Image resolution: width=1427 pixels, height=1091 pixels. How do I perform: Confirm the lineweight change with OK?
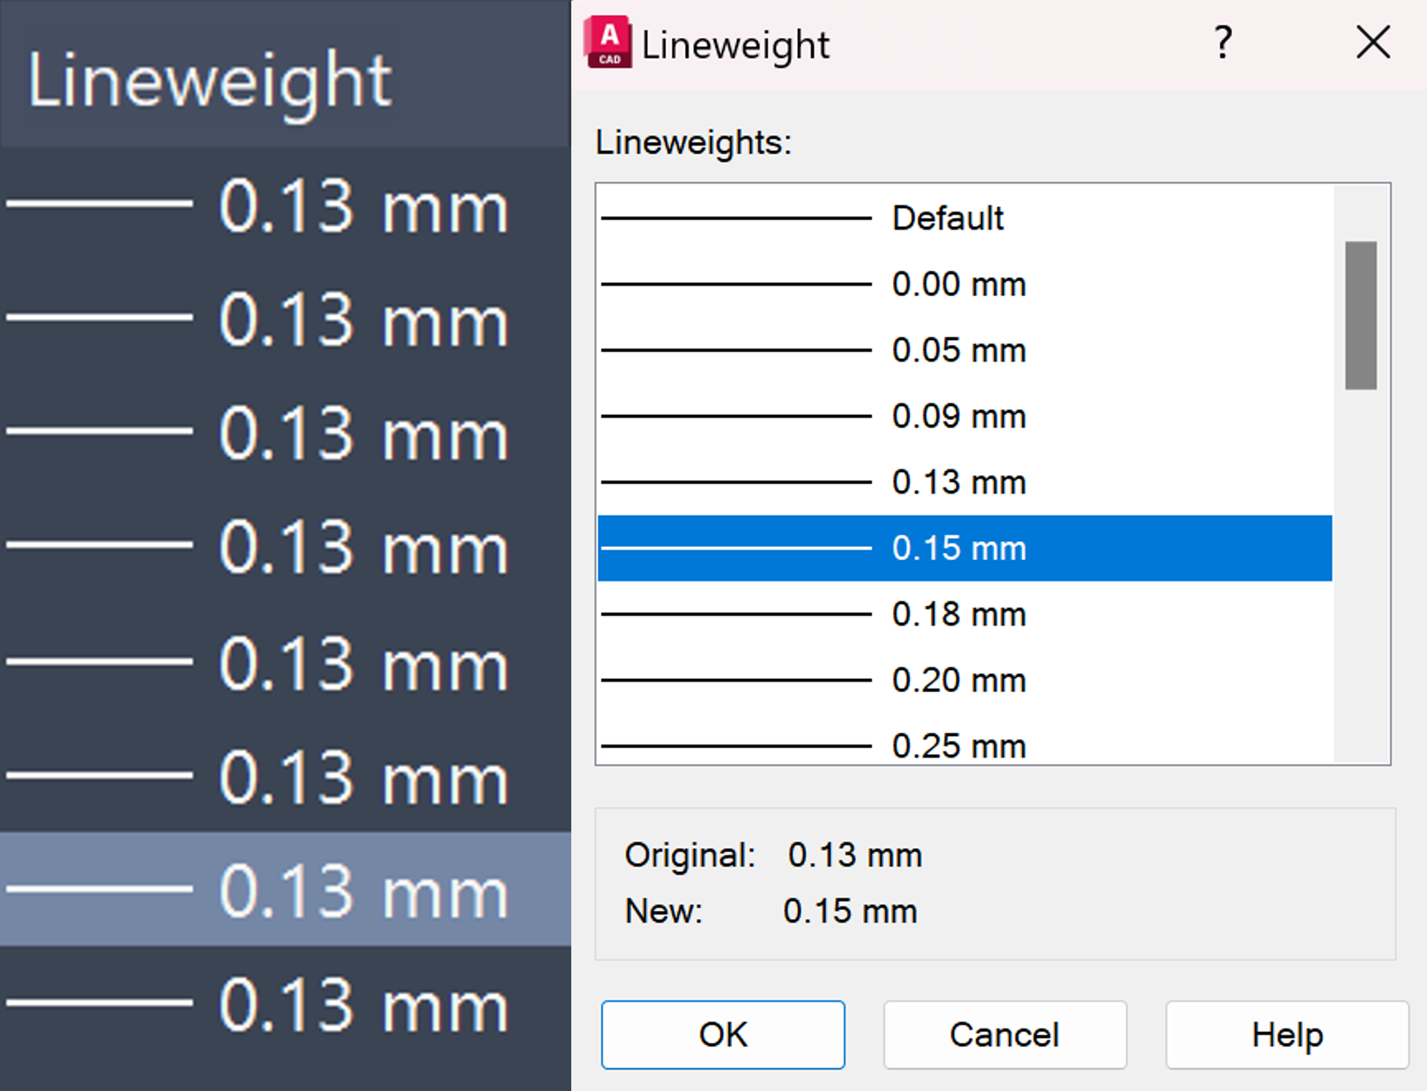point(722,1034)
